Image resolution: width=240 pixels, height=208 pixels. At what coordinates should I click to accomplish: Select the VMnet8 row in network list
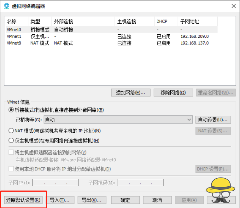[x=112, y=43]
